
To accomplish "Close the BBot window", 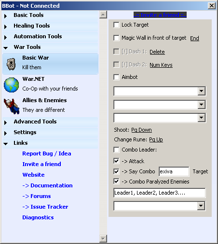I will (x=212, y=6).
